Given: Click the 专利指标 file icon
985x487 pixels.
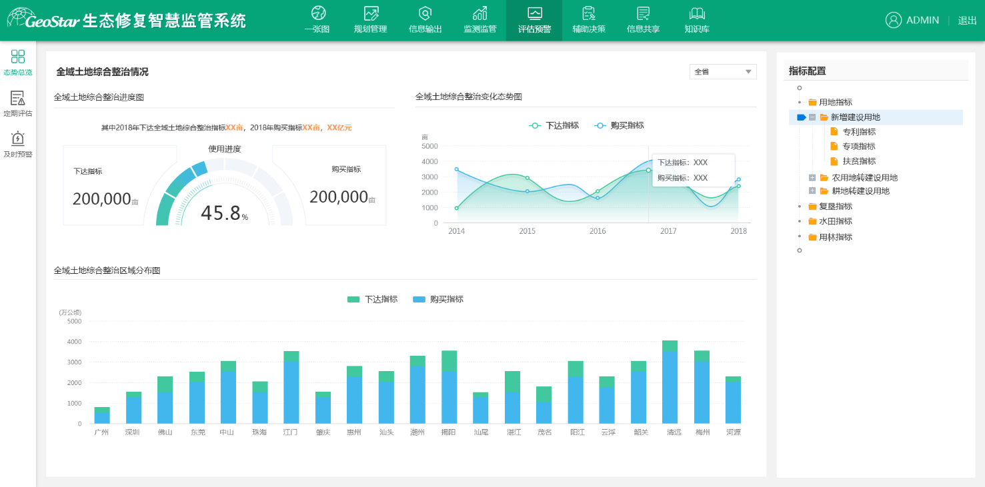Looking at the screenshot, I should pos(834,131).
